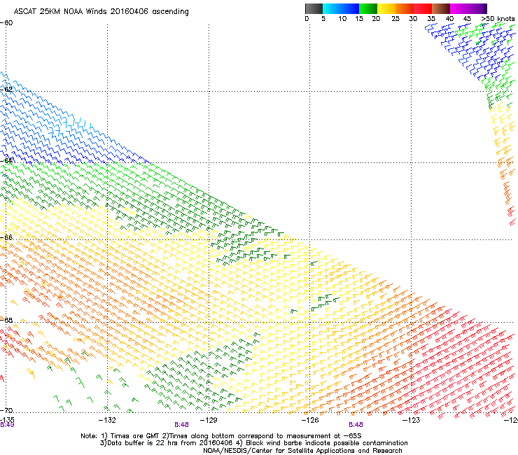Click the '-123' longitude label
Screen dimensions: 518x455
click(x=411, y=420)
